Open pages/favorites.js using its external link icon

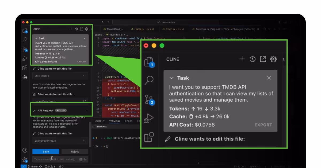[85, 101]
